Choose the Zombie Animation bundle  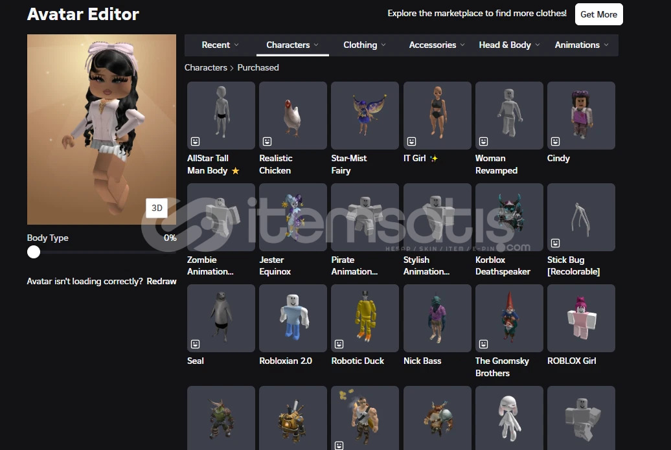click(222, 218)
